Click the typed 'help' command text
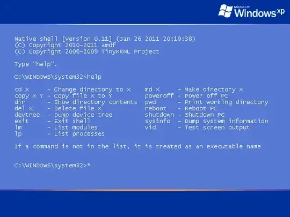 click(94, 77)
